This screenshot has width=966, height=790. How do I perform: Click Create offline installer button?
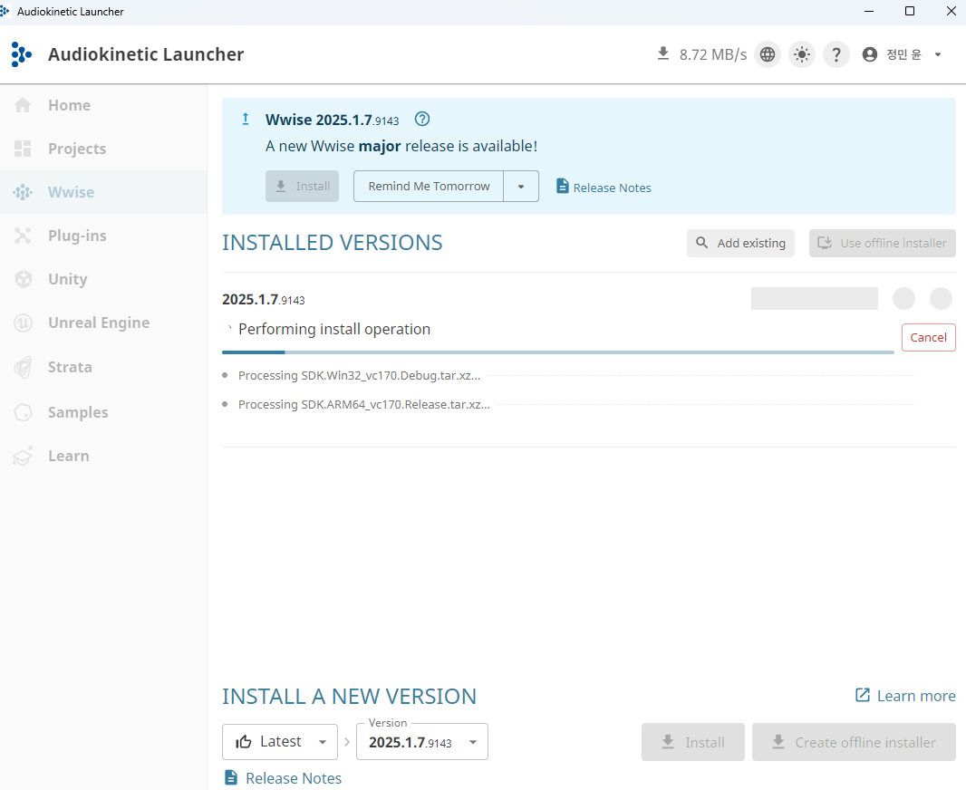854,742
